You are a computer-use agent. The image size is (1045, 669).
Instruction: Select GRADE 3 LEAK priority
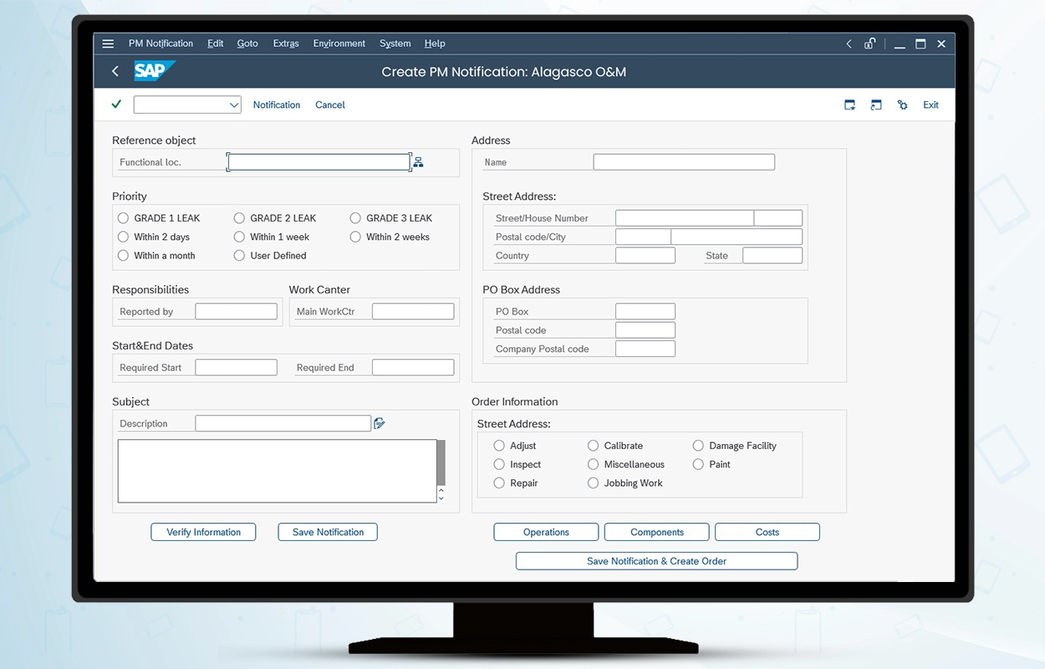pyautogui.click(x=355, y=218)
